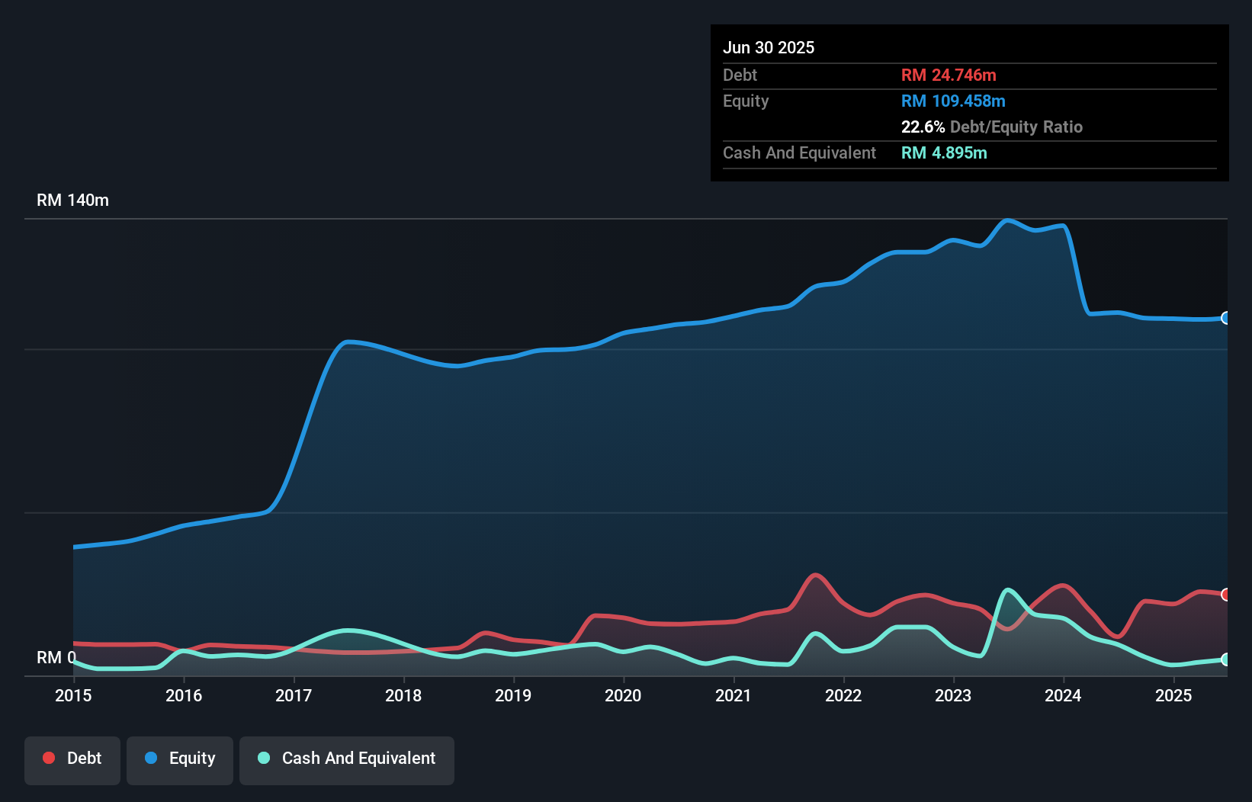The height and width of the screenshot is (802, 1252).
Task: Click the Equity endpoint marker on chart
Action: 1225,318
